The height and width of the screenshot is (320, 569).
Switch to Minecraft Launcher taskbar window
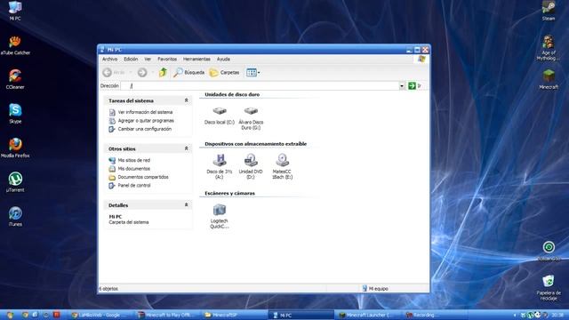click(x=367, y=315)
